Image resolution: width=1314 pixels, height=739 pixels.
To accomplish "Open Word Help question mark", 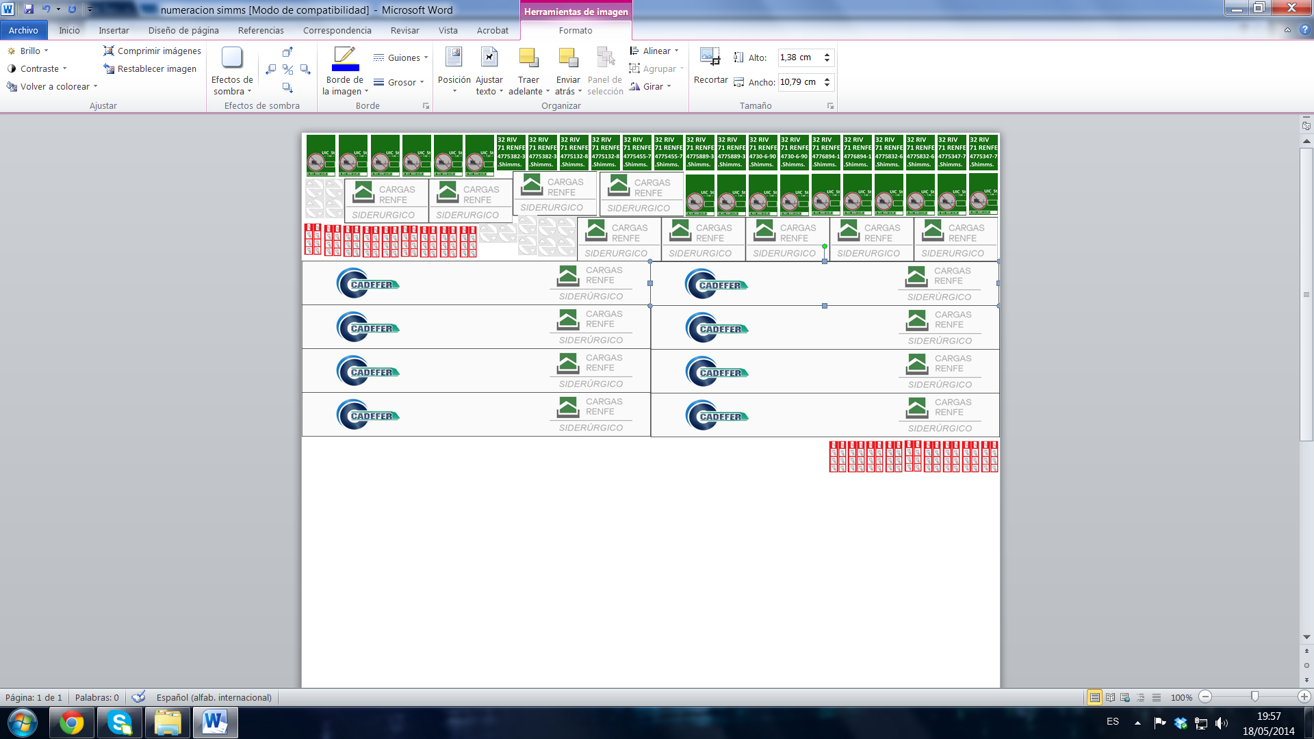I will click(x=1304, y=30).
